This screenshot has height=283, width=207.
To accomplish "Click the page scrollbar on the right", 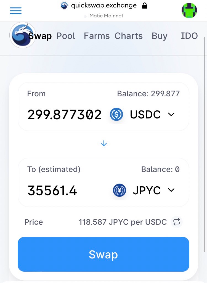I will (x=205, y=144).
